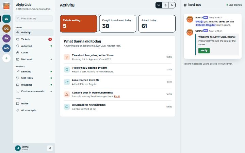Click the Mod mail gray status dot
Image resolution: width=245 pixels, height=153 pixels.
pyautogui.click(x=51, y=59)
